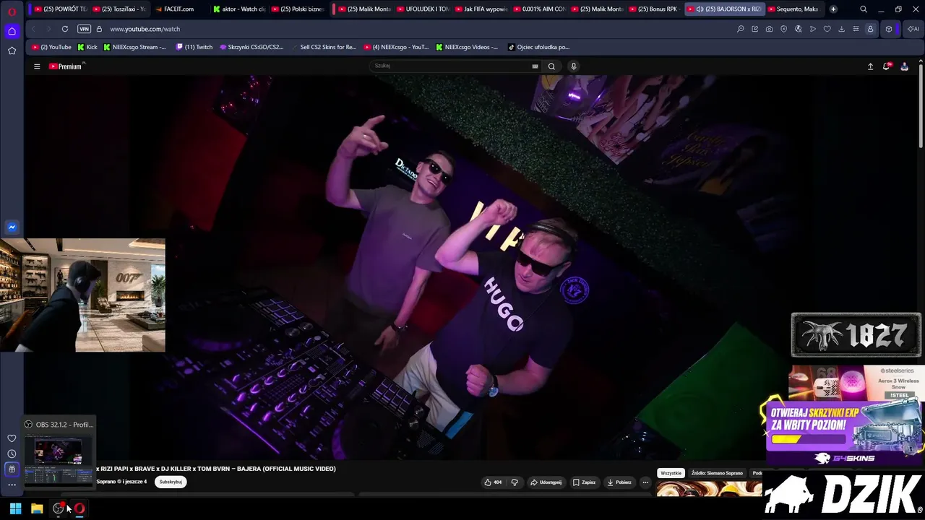This screenshot has width=925, height=520.
Task: Open a new tab with plus button
Action: click(x=833, y=9)
